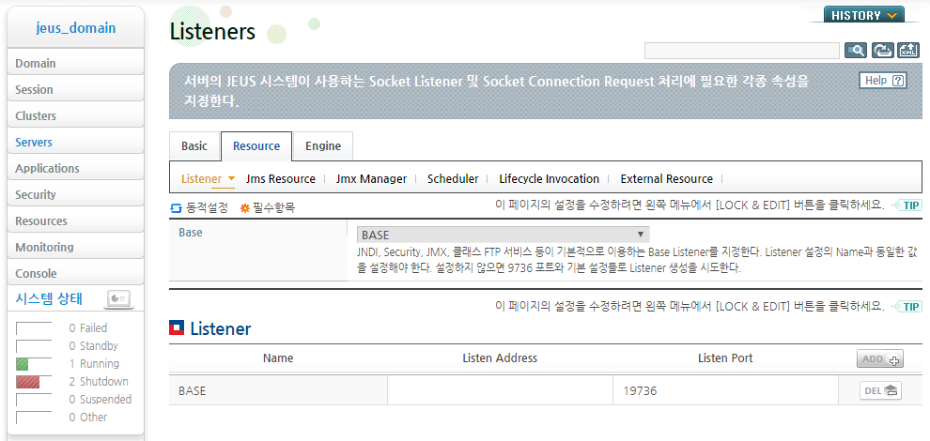Click the 0 Suspended status entry
Viewport: 930px width, 441px height.
(101, 400)
